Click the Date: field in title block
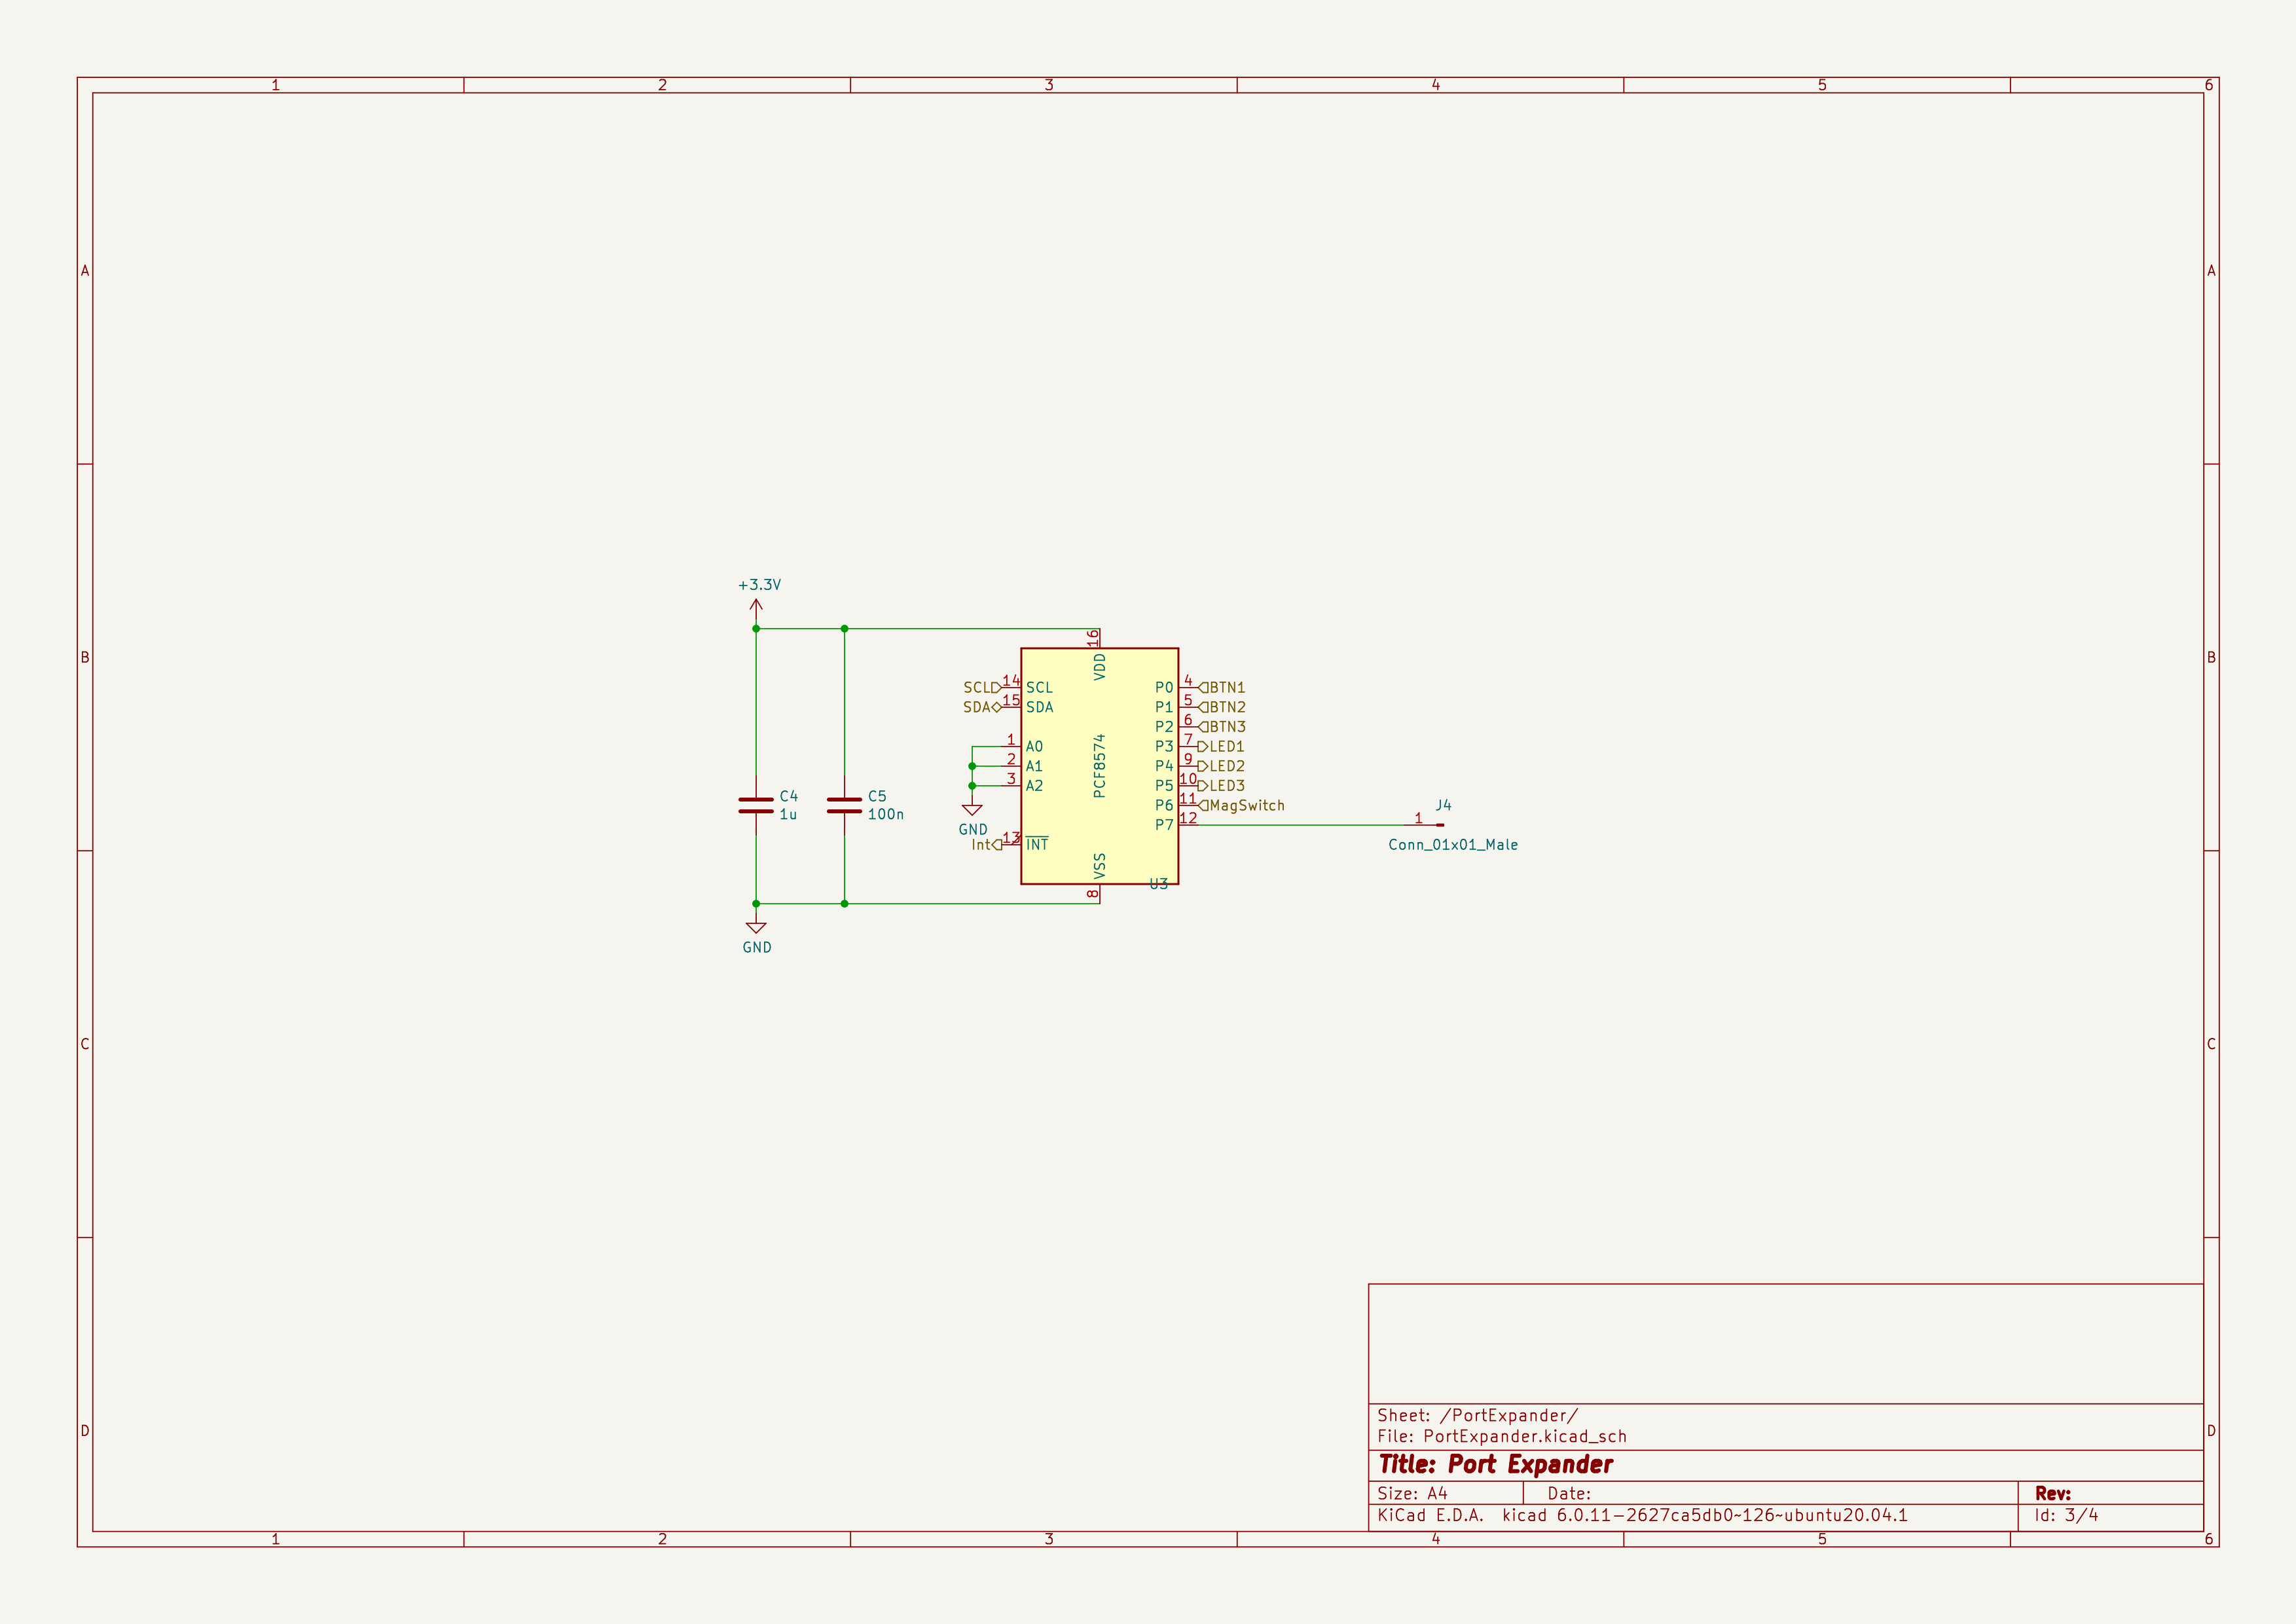The width and height of the screenshot is (2296, 1624). 1569,1493
